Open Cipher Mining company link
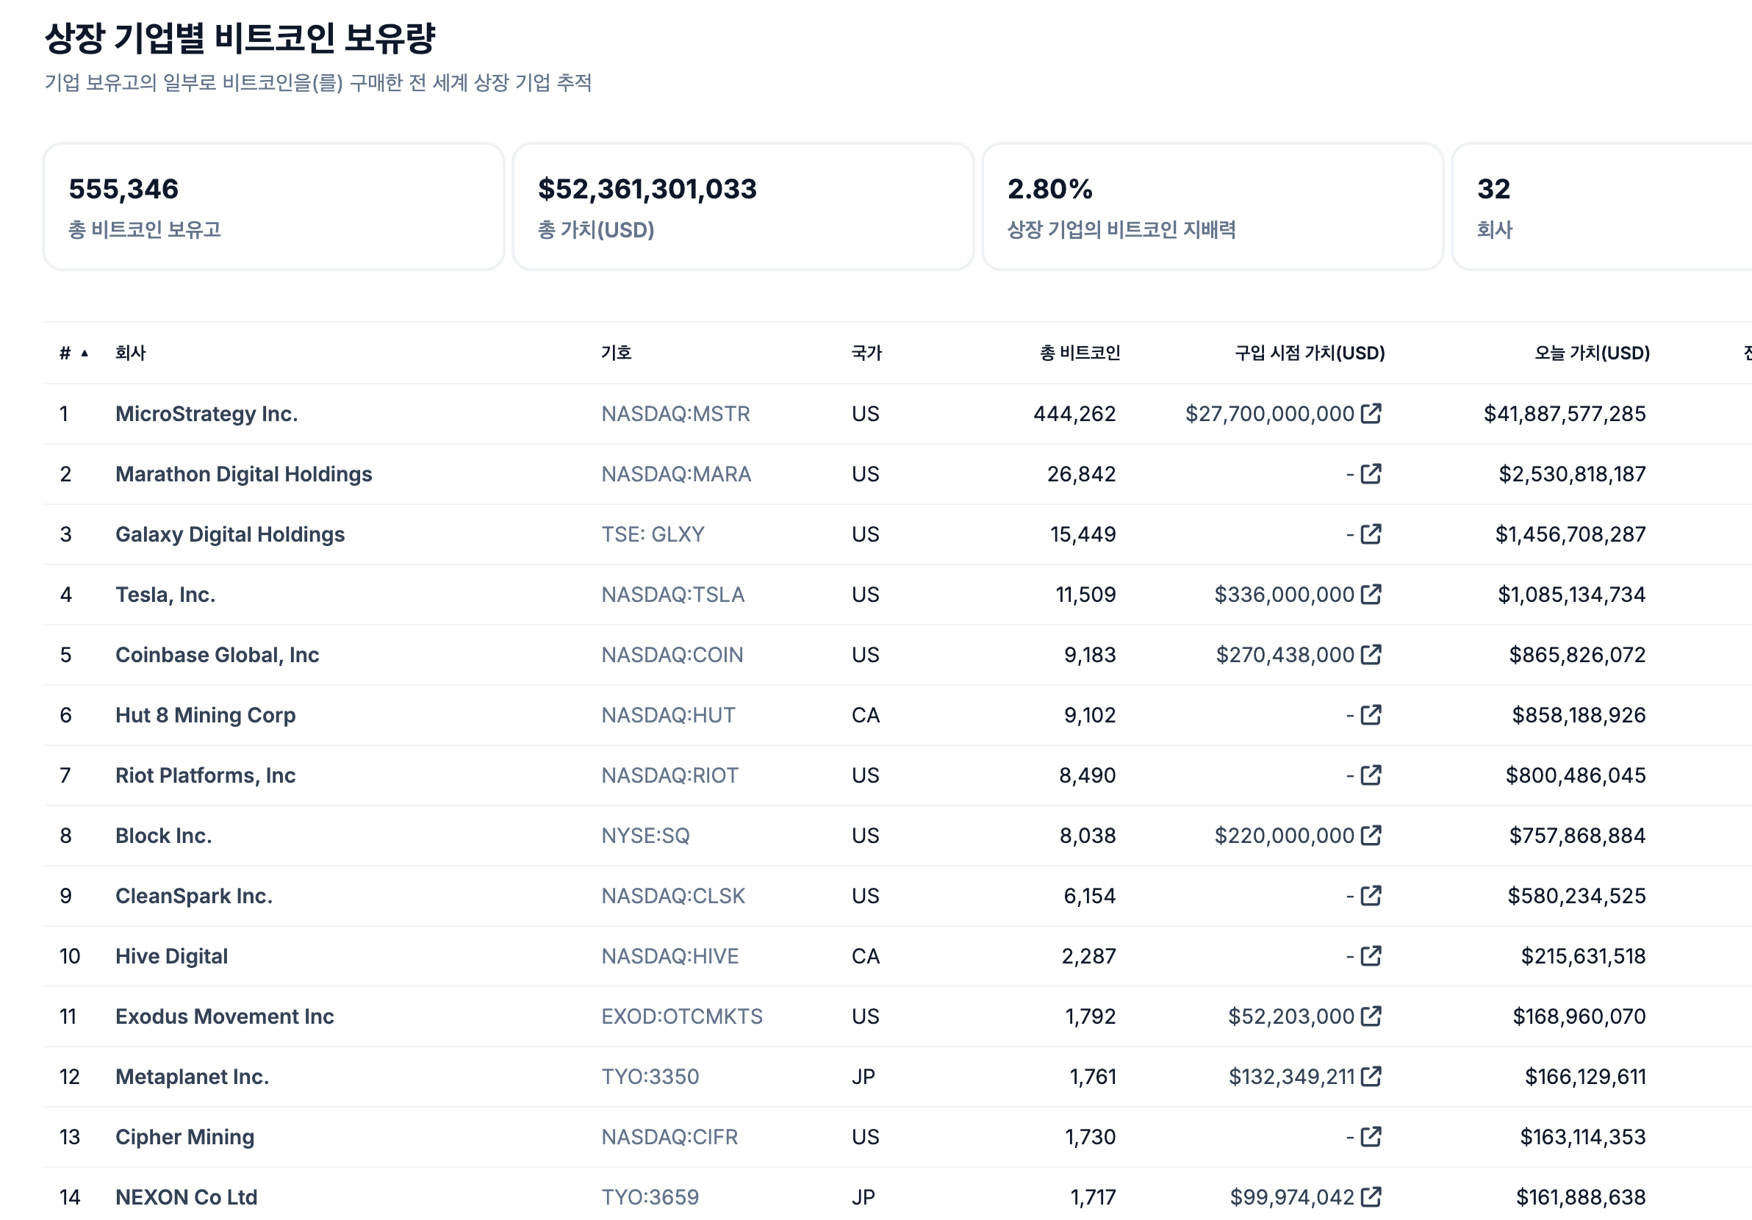This screenshot has width=1752, height=1220. [x=184, y=1137]
